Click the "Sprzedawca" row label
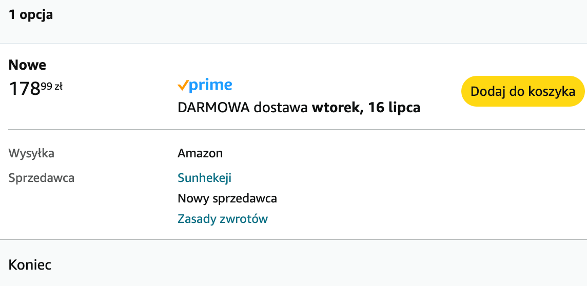This screenshot has height=286, width=587. click(42, 178)
